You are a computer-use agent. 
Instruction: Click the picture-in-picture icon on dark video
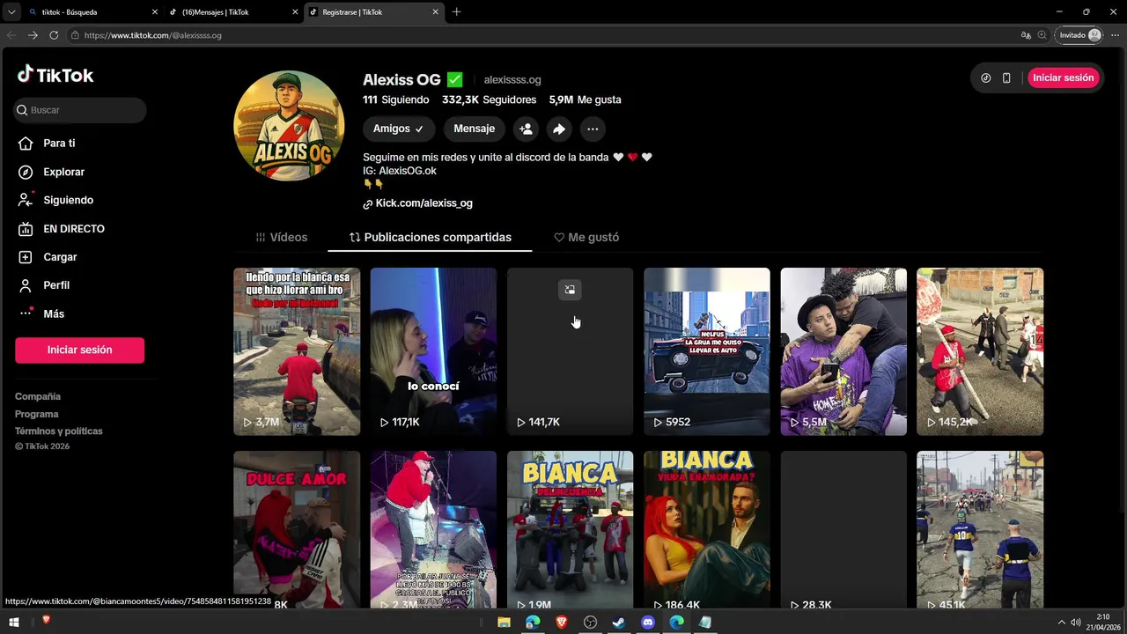coord(570,290)
